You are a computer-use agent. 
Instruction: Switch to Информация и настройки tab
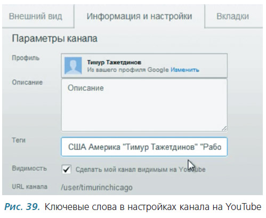point(139,16)
